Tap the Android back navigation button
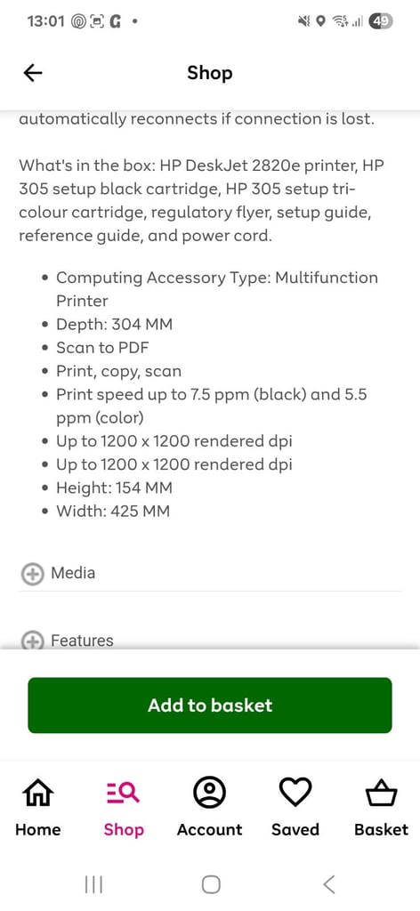 (x=329, y=884)
